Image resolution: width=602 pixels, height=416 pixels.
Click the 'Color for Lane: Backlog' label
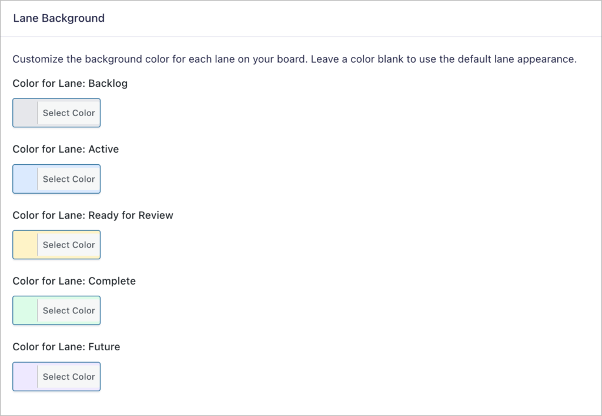pyautogui.click(x=70, y=83)
